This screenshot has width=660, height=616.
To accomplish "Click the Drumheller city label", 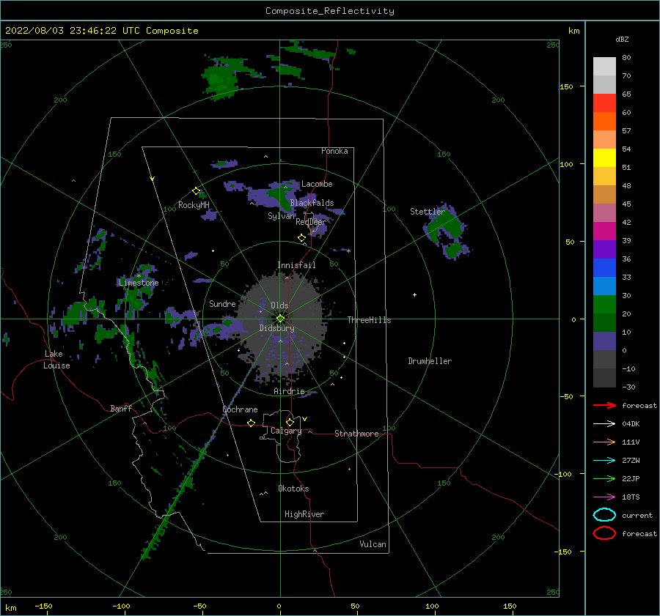I will click(x=430, y=361).
